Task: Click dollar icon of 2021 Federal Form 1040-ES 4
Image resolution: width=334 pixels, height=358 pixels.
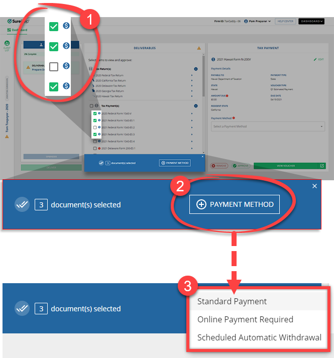Action: 99,141
